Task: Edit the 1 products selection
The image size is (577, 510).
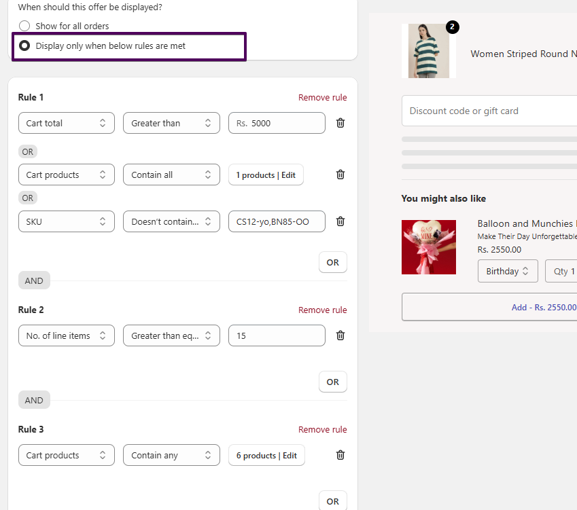Action: [x=266, y=175]
